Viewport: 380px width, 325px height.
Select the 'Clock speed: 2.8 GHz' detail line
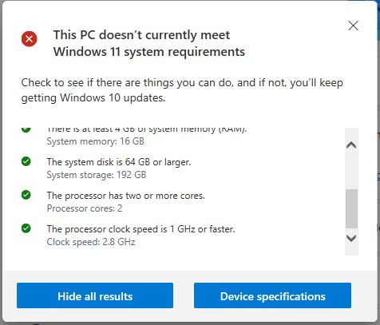(x=91, y=242)
